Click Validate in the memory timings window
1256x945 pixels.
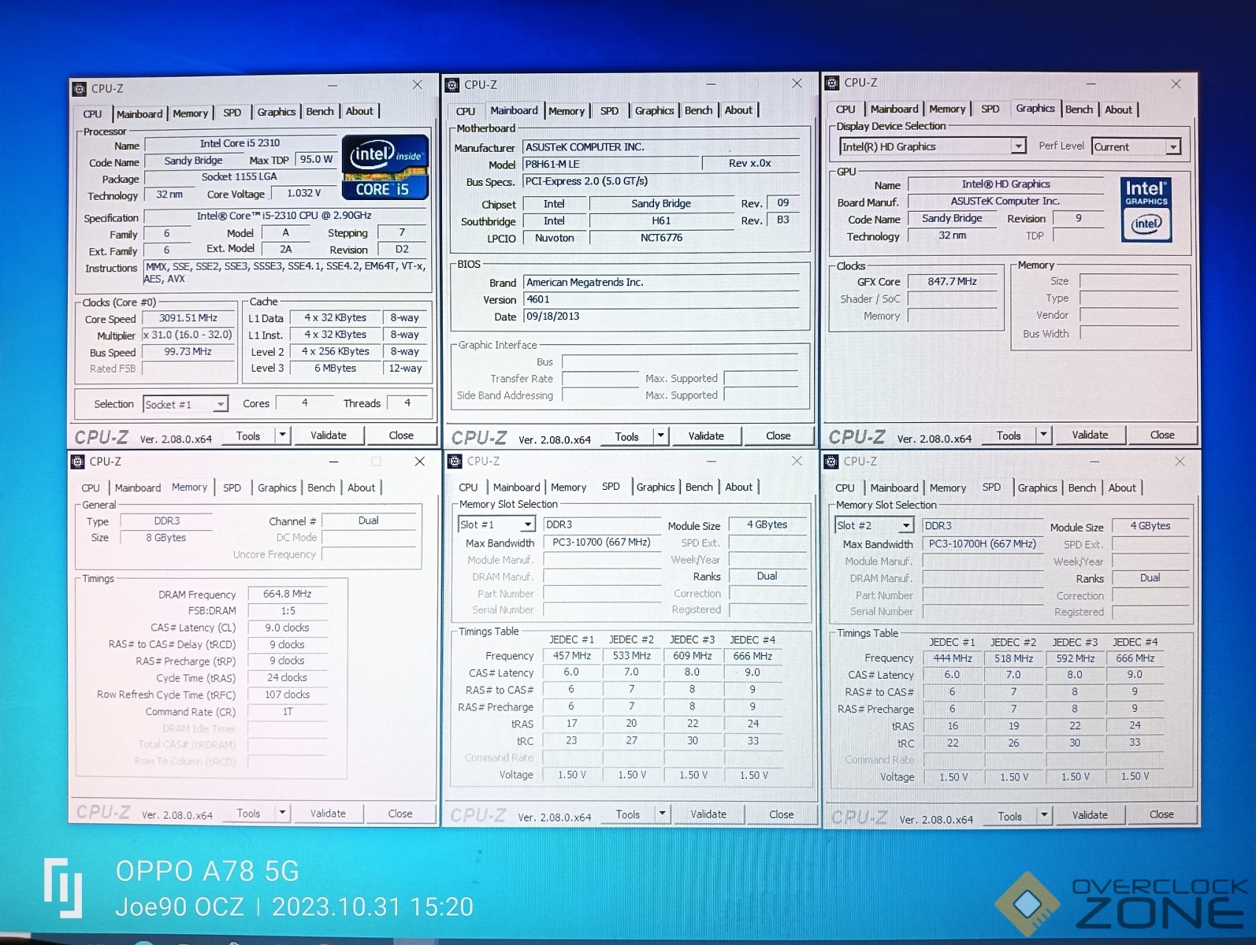coord(328,813)
